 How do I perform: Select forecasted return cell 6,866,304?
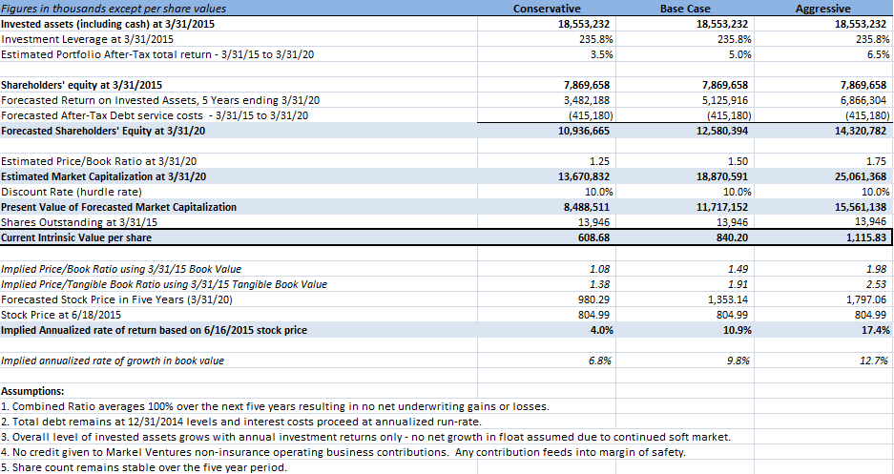tap(863, 100)
